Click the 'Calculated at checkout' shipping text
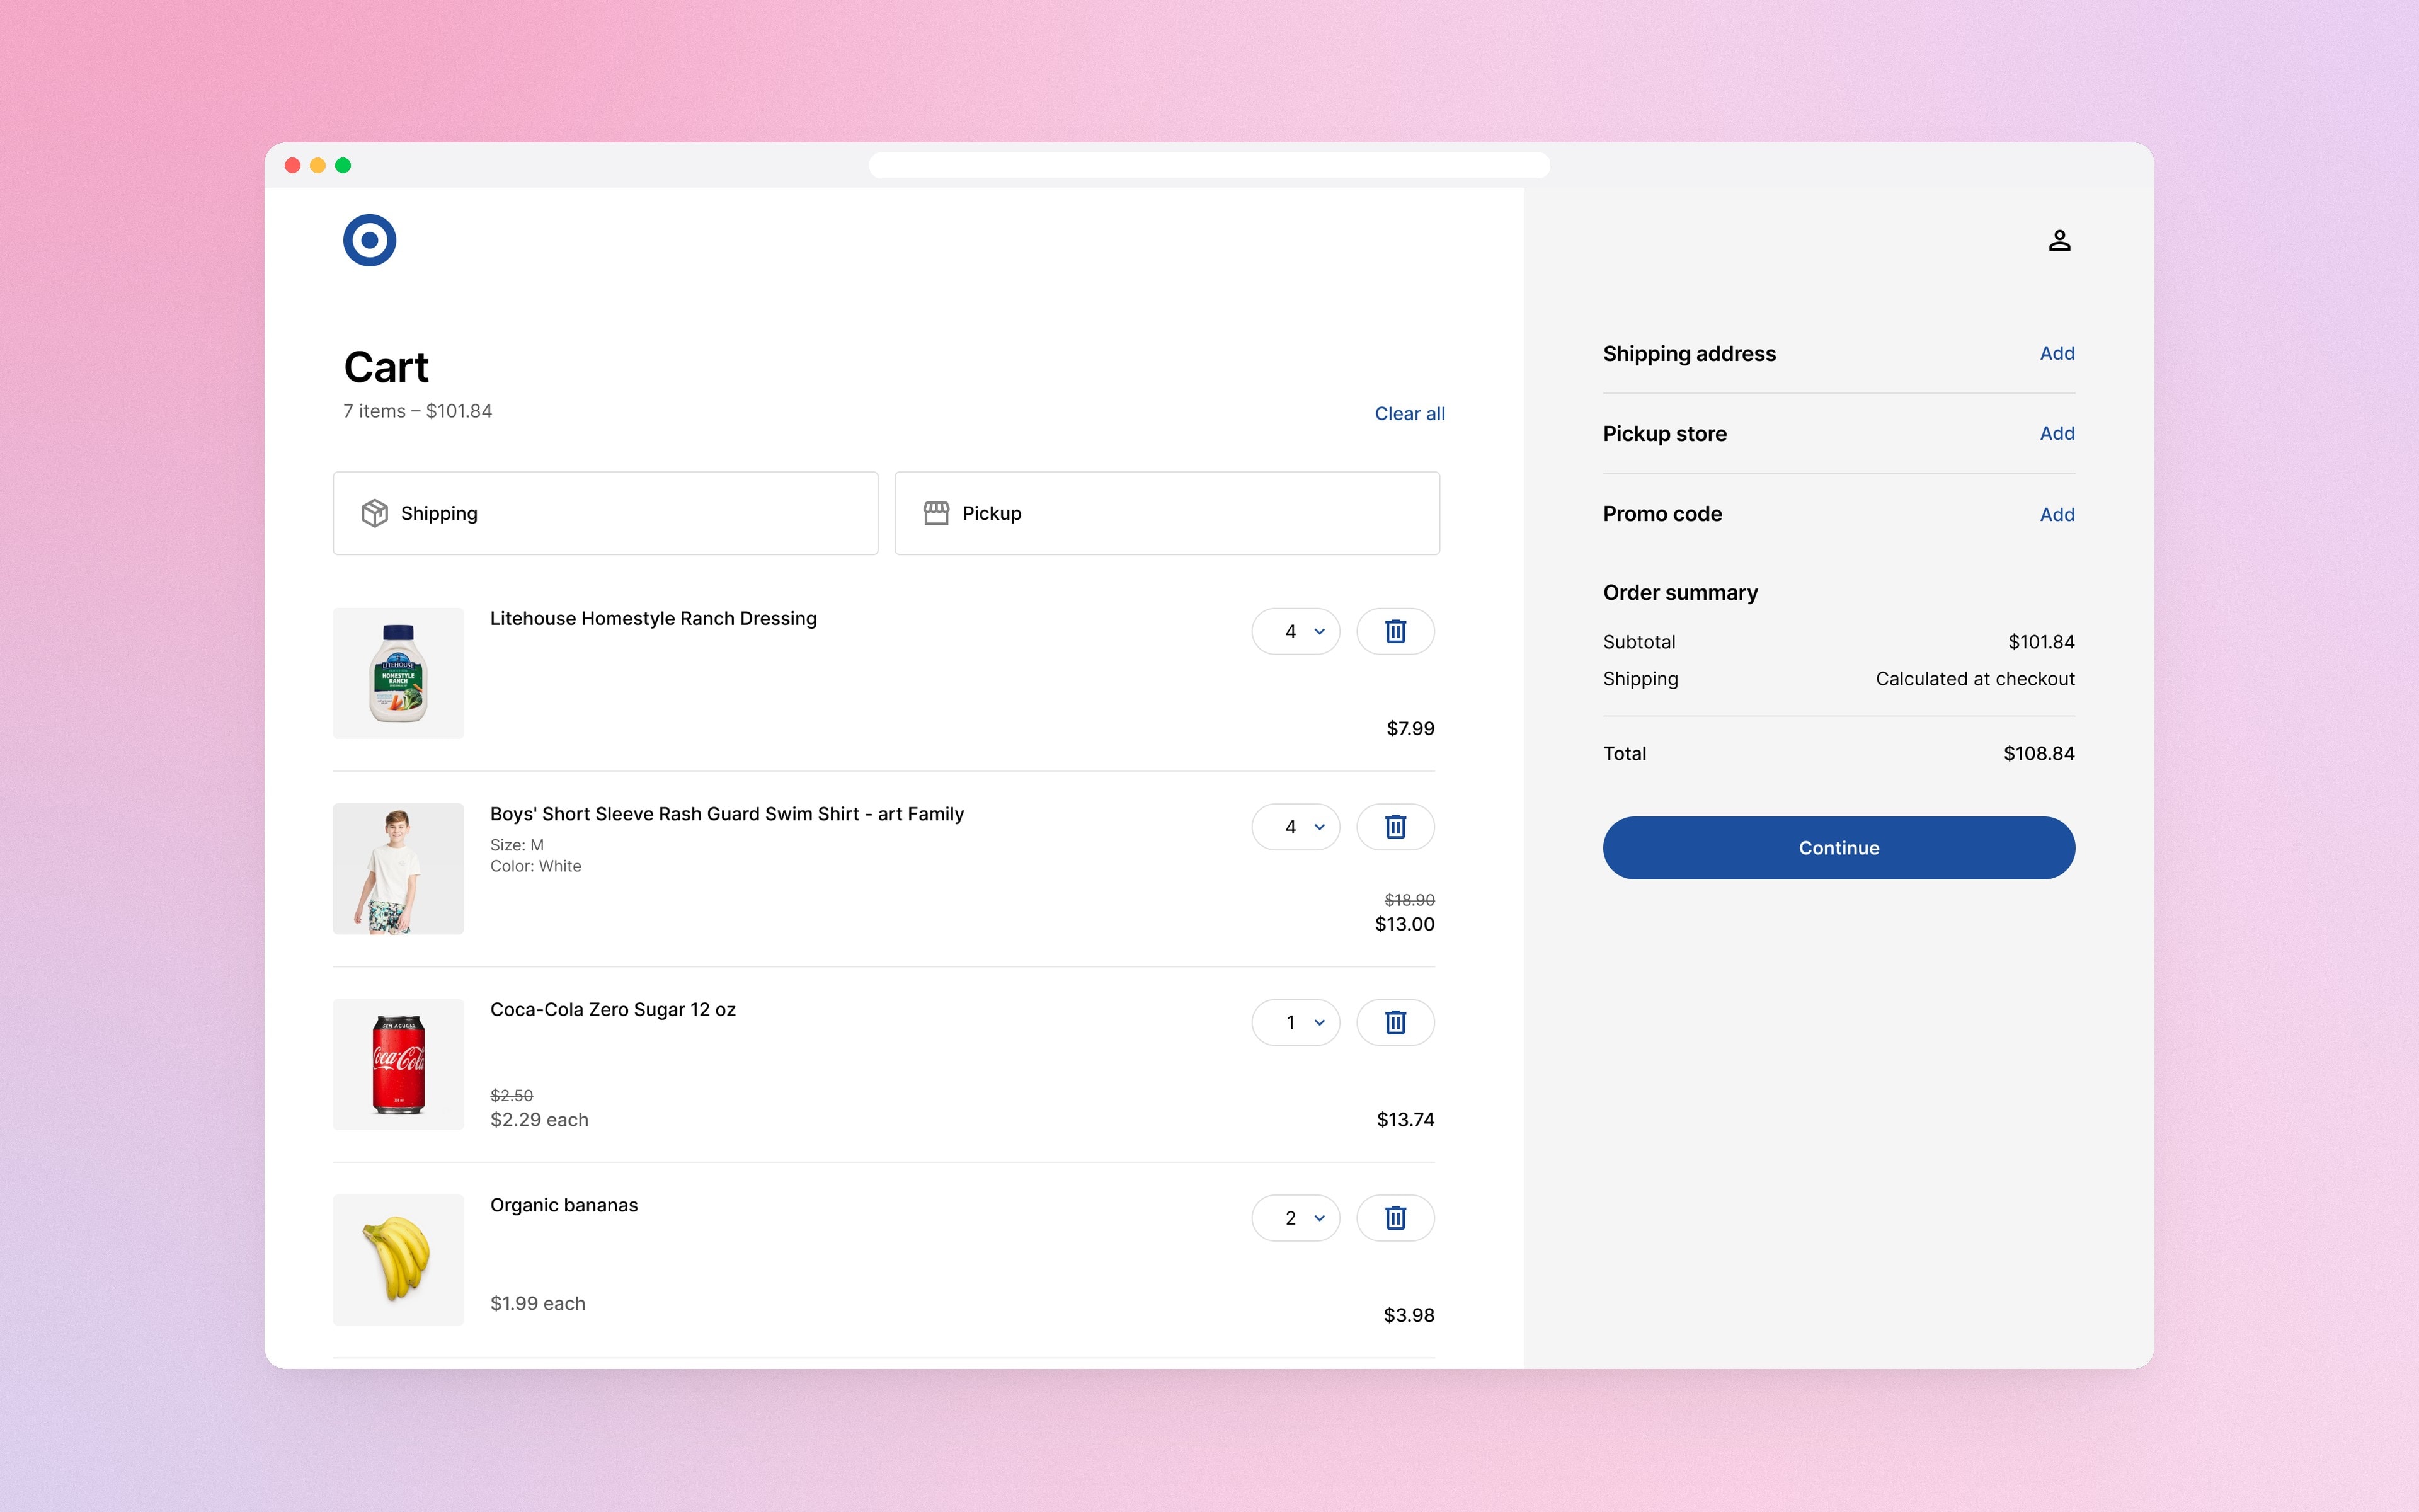The width and height of the screenshot is (2419, 1512). pos(1975,679)
